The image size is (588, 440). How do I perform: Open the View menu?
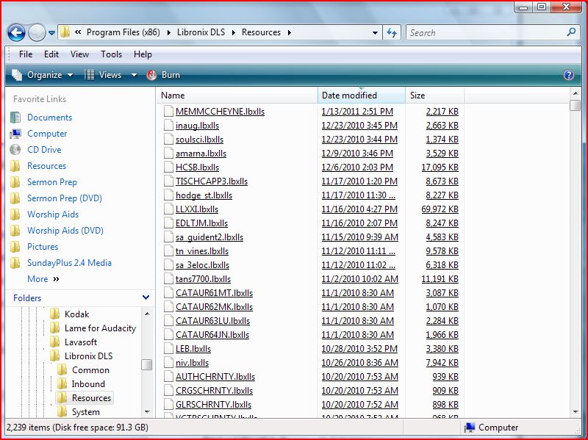79,54
